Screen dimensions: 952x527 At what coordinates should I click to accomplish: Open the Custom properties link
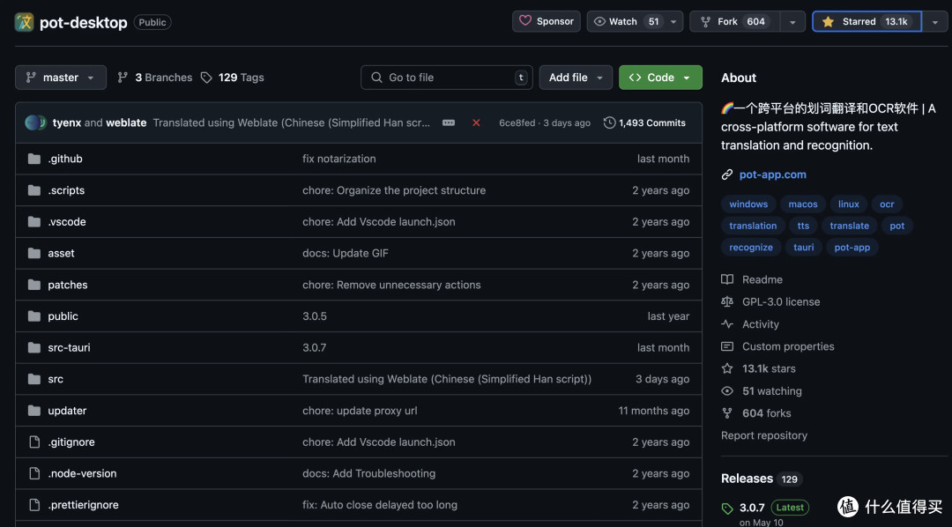[777, 346]
